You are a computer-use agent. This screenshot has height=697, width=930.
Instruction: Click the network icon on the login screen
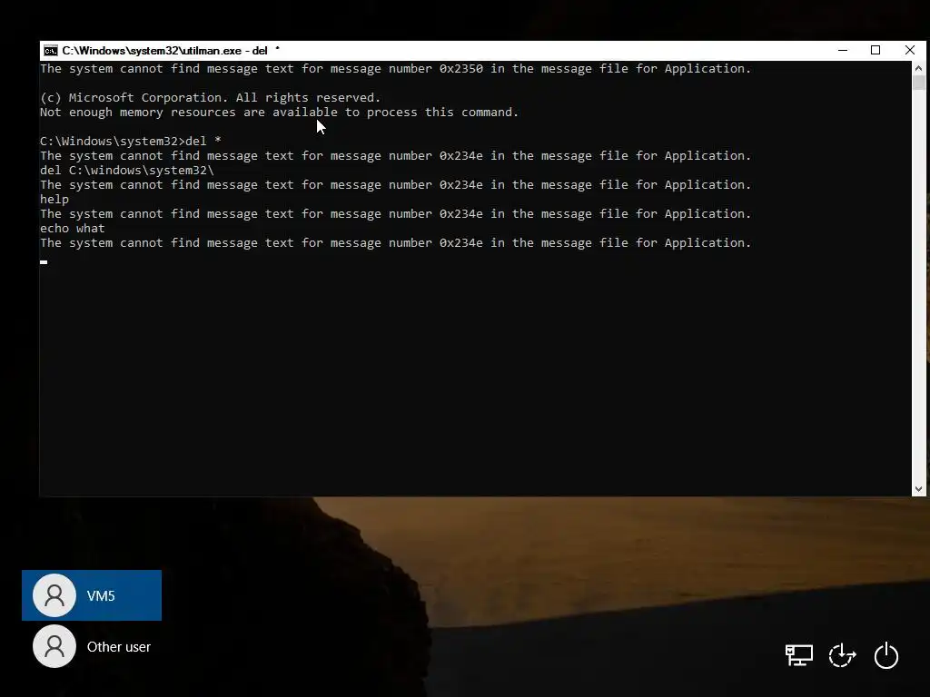pos(799,655)
